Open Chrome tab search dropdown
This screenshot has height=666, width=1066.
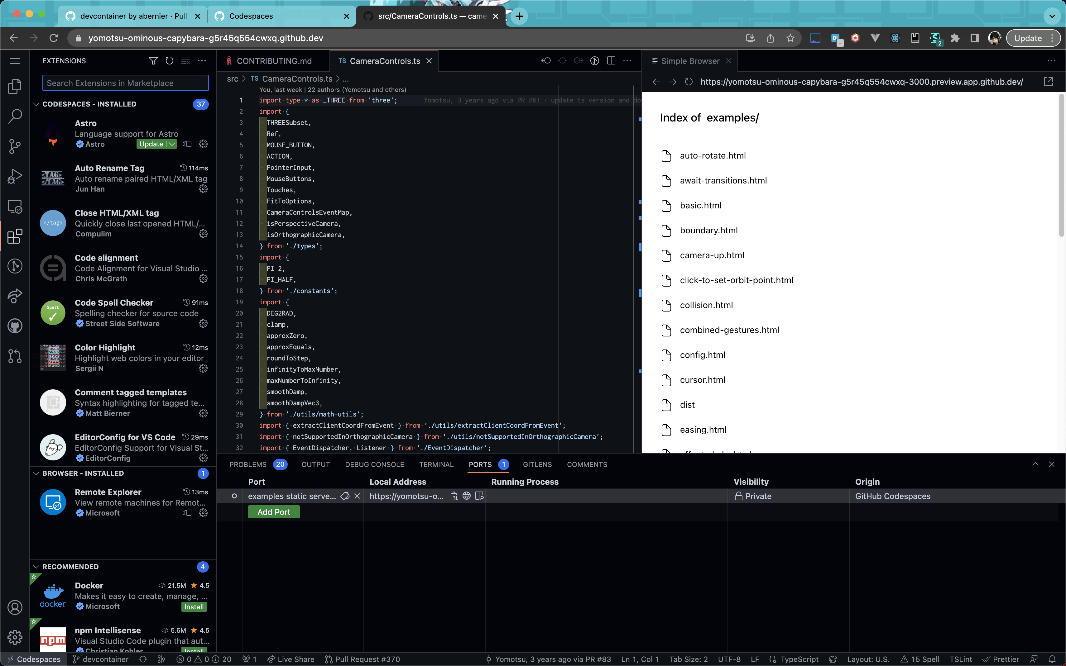tap(1052, 16)
